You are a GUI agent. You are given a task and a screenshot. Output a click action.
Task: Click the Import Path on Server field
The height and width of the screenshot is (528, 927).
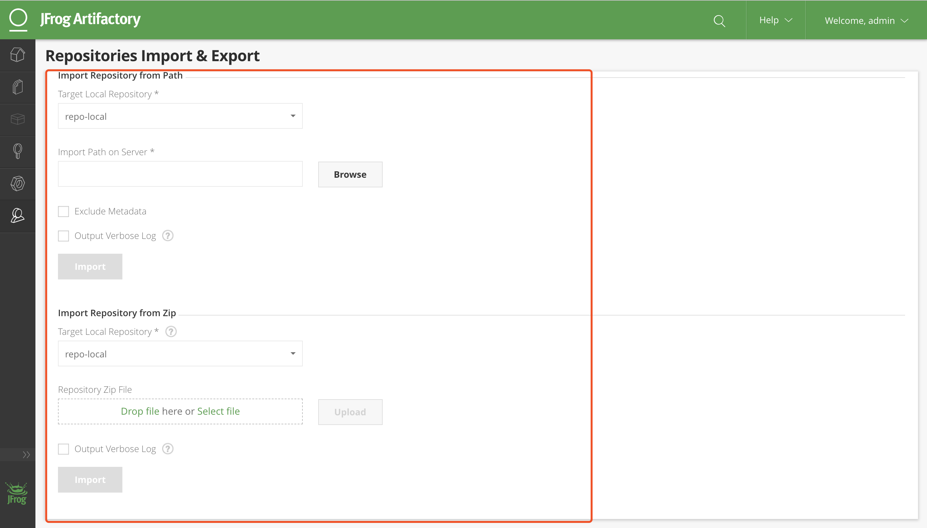[x=180, y=174]
